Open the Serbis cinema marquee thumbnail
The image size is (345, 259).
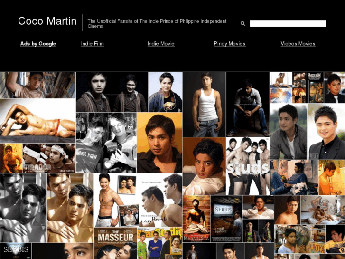pyautogui.click(x=226, y=219)
